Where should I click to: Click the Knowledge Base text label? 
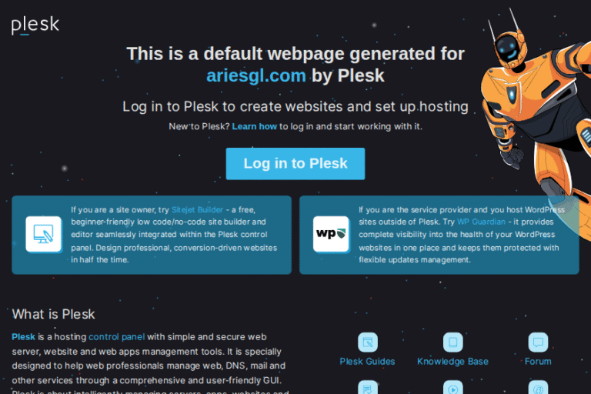[452, 362]
